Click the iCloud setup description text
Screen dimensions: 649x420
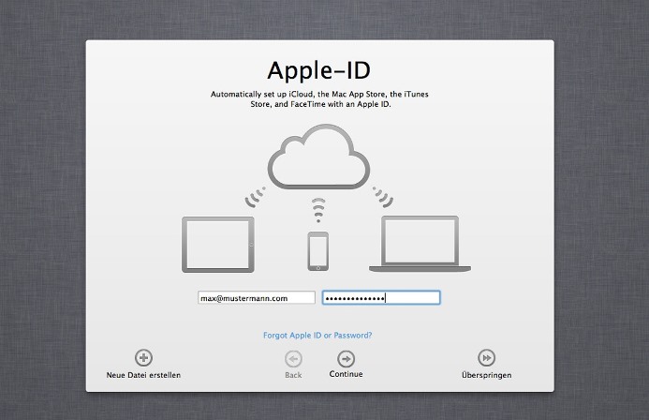tap(319, 100)
